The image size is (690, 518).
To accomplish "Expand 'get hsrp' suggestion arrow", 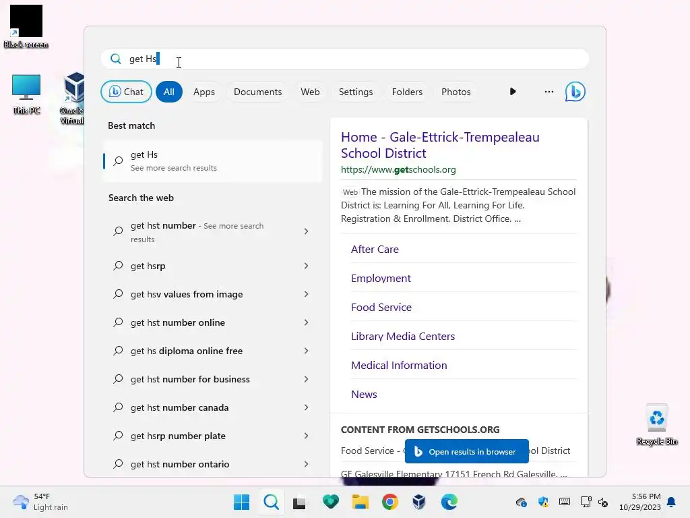I will (307, 266).
